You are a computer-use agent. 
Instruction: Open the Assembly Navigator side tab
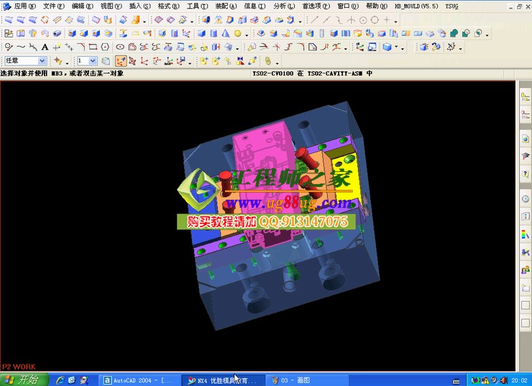coord(526,98)
